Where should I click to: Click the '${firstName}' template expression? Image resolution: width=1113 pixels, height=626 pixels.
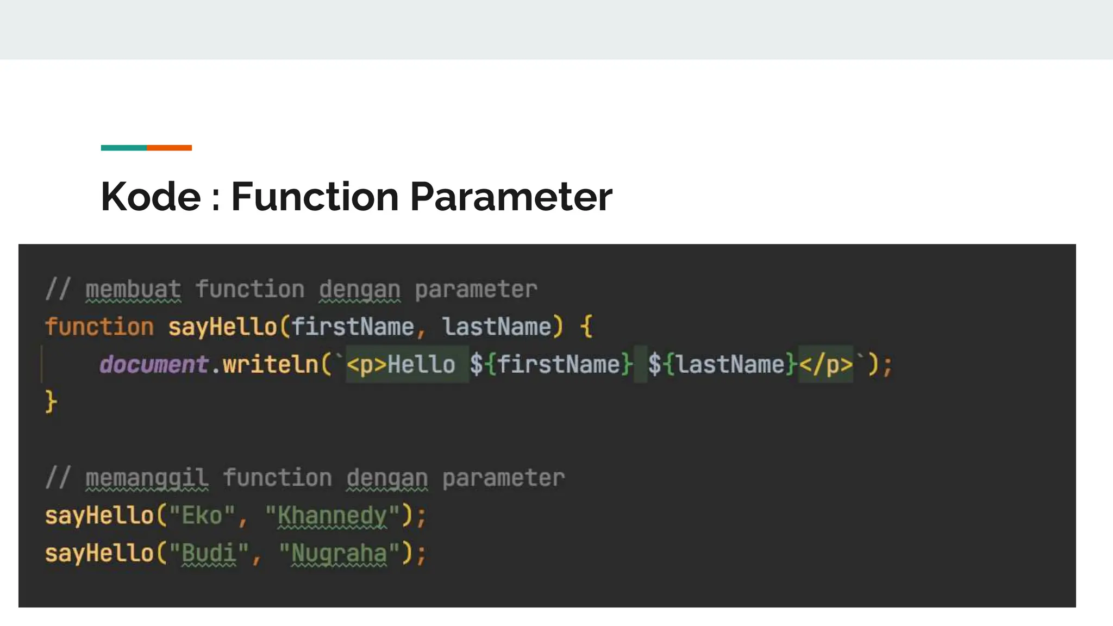552,364
